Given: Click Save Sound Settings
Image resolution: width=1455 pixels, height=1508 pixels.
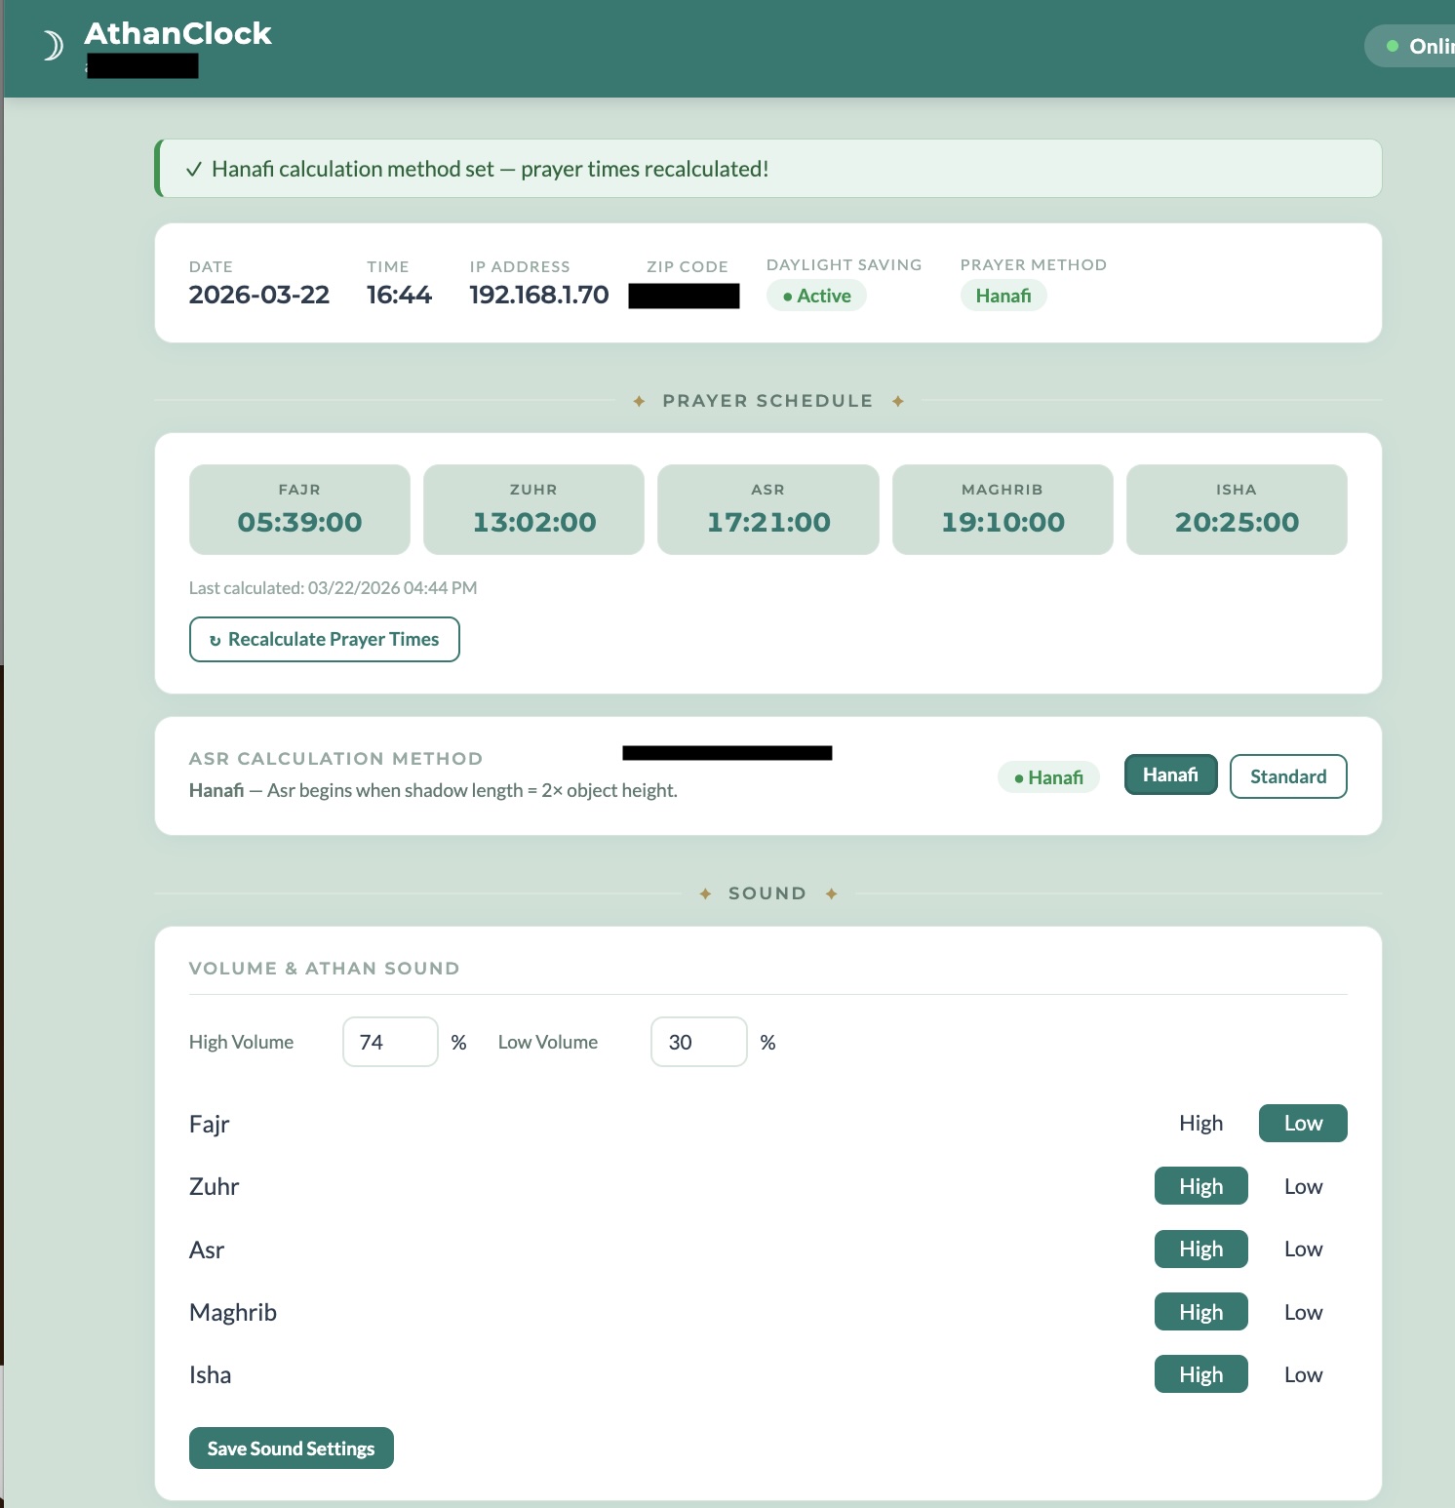Looking at the screenshot, I should pyautogui.click(x=291, y=1448).
